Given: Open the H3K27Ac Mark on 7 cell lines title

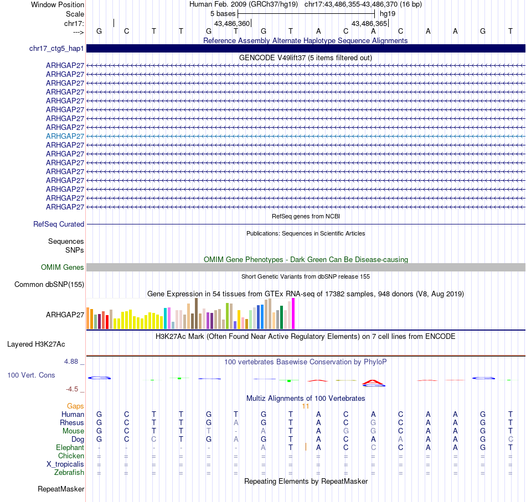Looking at the screenshot, I should pyautogui.click(x=305, y=336).
